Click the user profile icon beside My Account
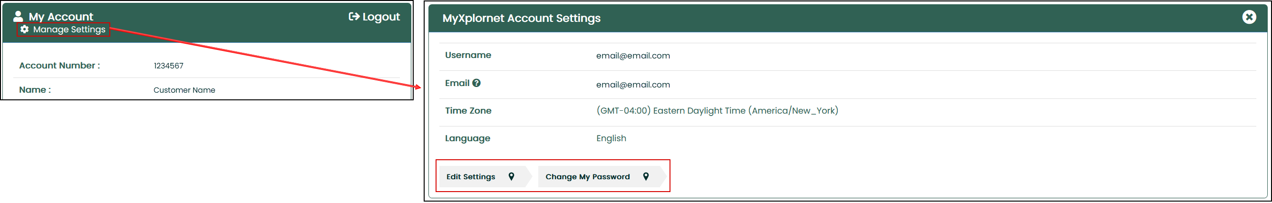Screen dimensions: 1272x203 pos(18,16)
